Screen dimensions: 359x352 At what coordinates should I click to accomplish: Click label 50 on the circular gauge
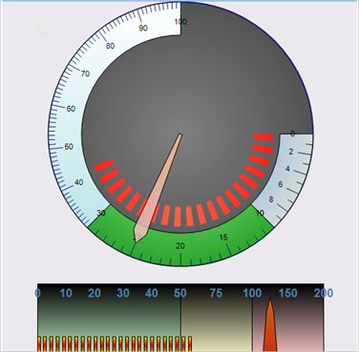[69, 147]
